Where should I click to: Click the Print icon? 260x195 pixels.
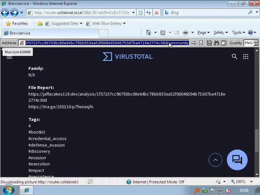(185, 33)
